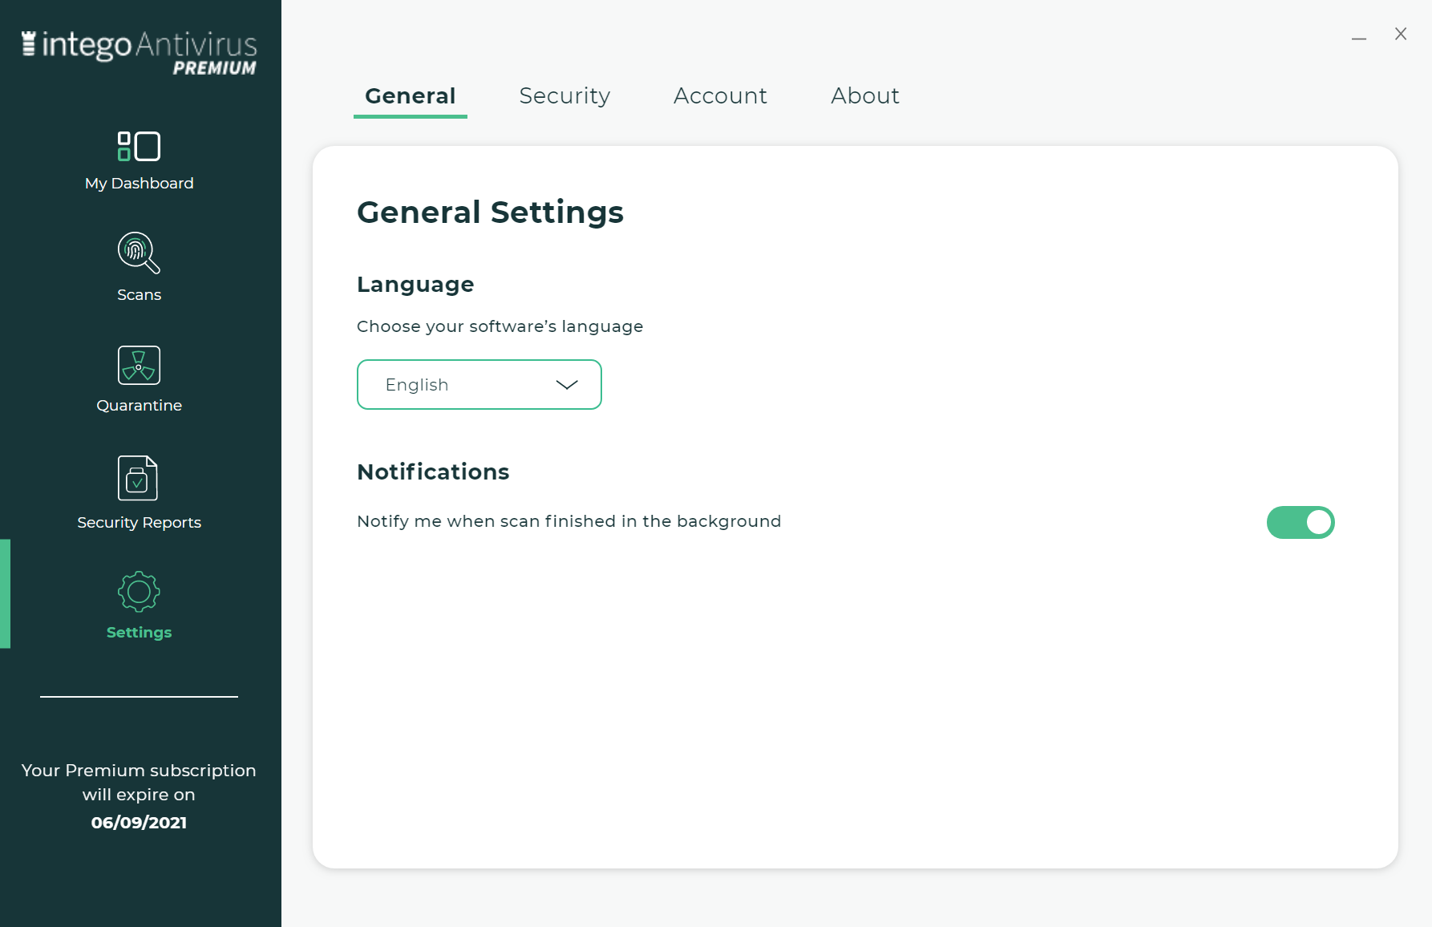Switch to the General tab
Image resolution: width=1432 pixels, height=927 pixels.
click(411, 96)
